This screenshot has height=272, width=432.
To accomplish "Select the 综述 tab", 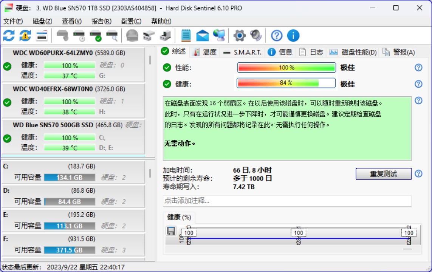I will coord(174,51).
